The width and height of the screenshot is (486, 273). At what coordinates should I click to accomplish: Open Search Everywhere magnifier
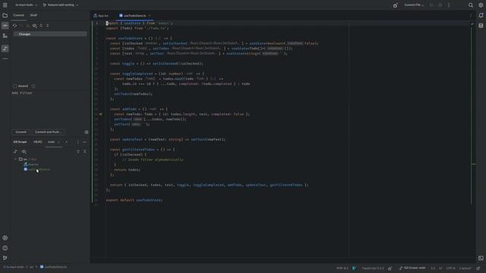pyautogui.click(x=471, y=5)
